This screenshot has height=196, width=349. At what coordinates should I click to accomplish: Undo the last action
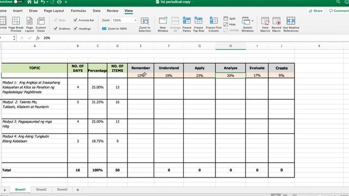tap(43, 2)
